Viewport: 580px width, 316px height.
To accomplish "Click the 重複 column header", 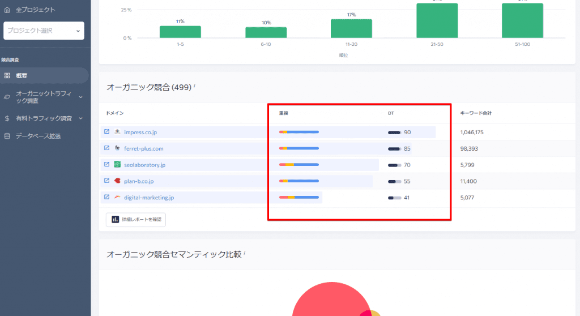I will coord(283,113).
